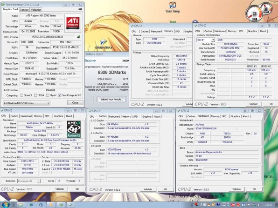Open Windows Explorer from the taskbar
Image resolution: width=278 pixels, height=208 pixels.
coord(21,205)
